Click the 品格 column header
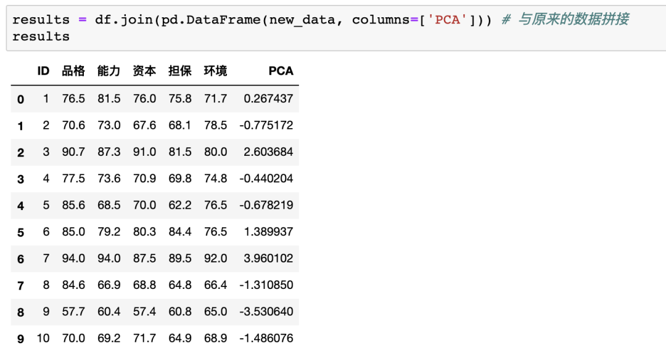Image resolution: width=666 pixels, height=353 pixels. (73, 71)
